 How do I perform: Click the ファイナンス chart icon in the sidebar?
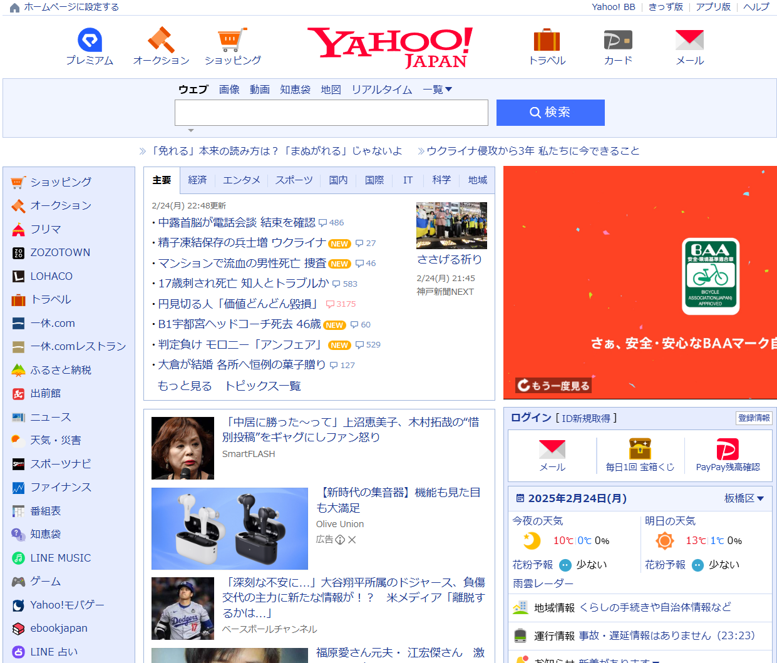click(18, 488)
